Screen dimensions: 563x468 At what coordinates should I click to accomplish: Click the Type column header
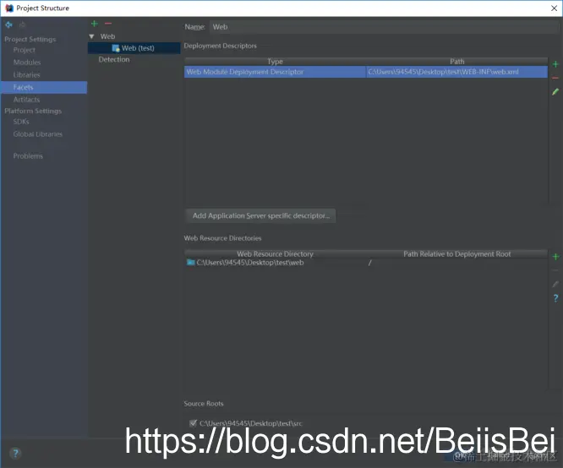(275, 62)
